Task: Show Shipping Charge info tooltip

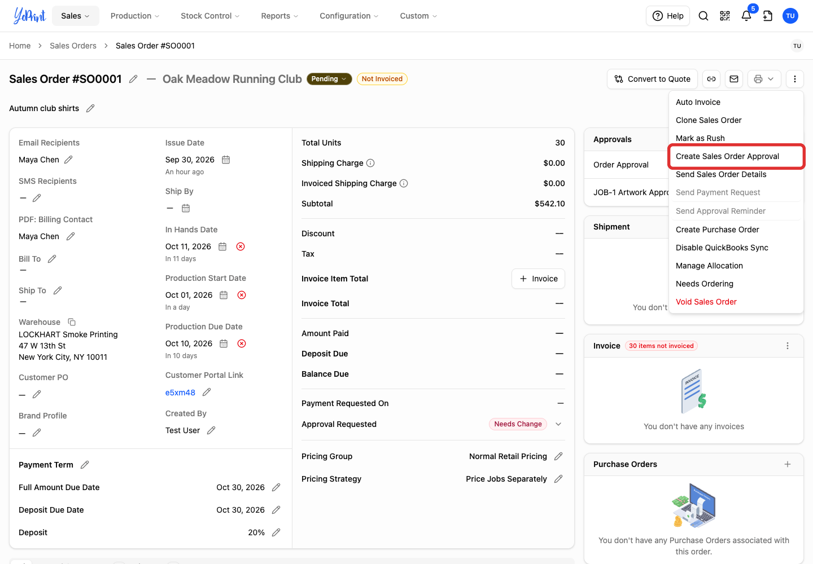Action: (x=370, y=163)
